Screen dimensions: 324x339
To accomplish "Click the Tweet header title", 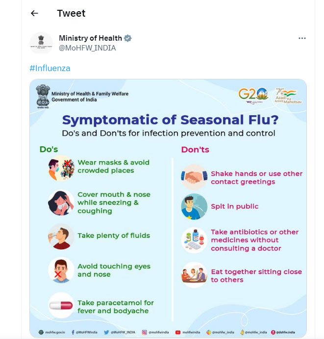I will (x=71, y=13).
